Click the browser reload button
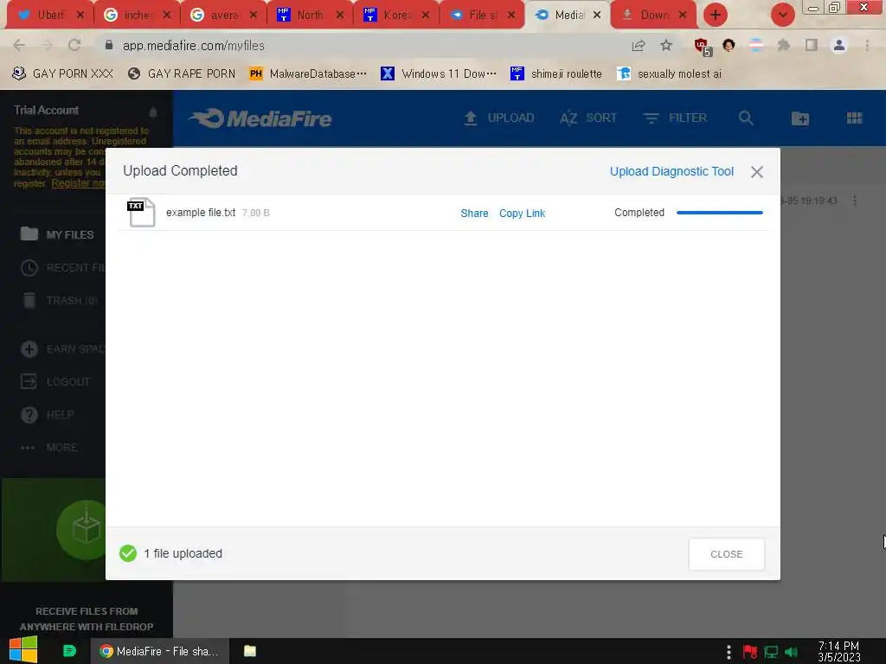 pos(74,45)
